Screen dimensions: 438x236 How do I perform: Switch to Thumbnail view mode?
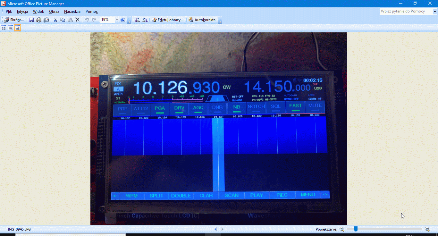click(4, 28)
